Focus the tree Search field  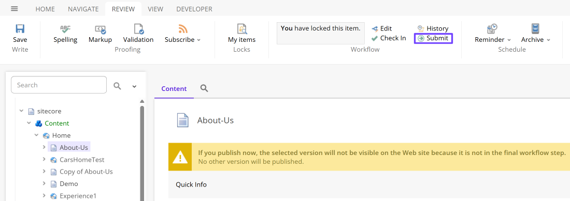point(59,85)
